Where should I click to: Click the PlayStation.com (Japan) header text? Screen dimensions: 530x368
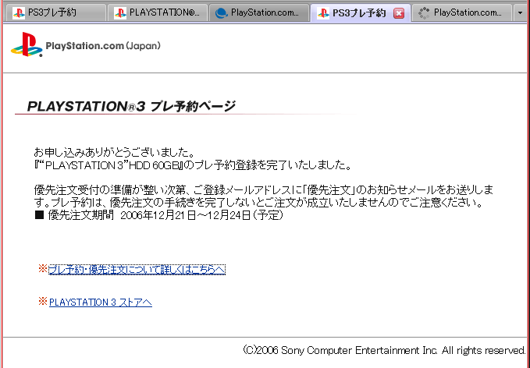(x=103, y=46)
